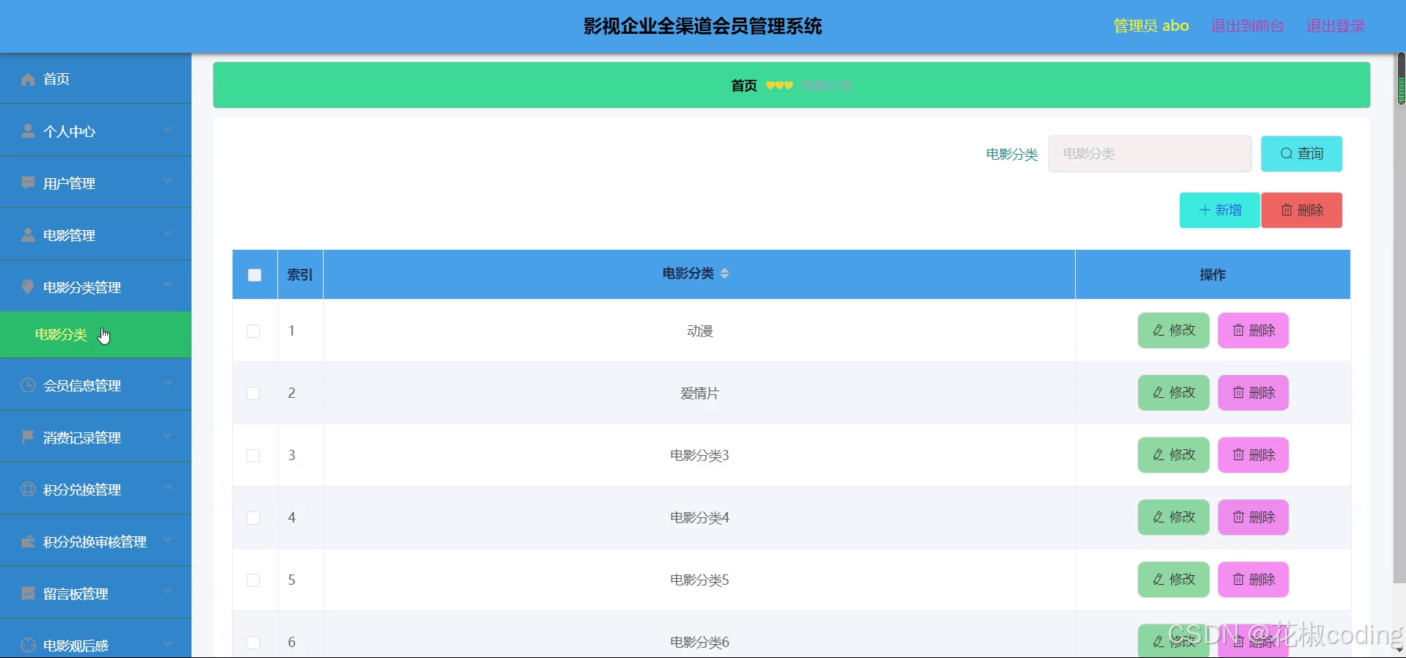Open the 用户管理 sidebar menu

tap(95, 182)
